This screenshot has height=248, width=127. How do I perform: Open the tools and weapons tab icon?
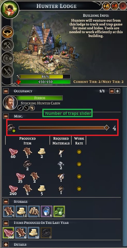tap(7, 71)
